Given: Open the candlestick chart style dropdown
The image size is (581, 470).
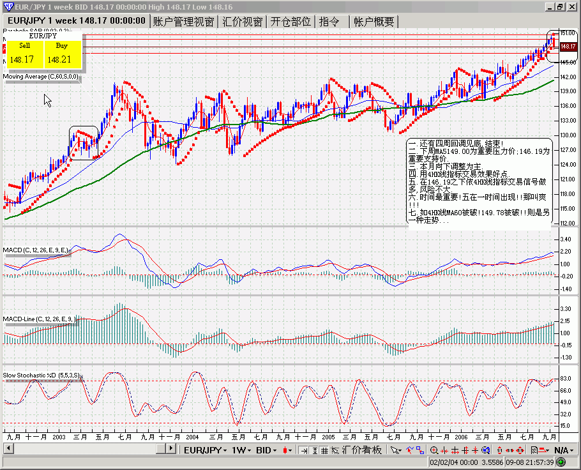Looking at the screenshot, I should tap(287, 450).
